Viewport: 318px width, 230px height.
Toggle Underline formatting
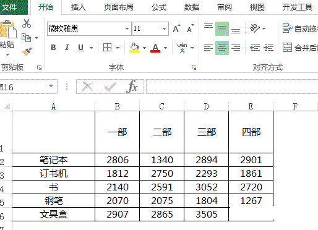click(80, 48)
